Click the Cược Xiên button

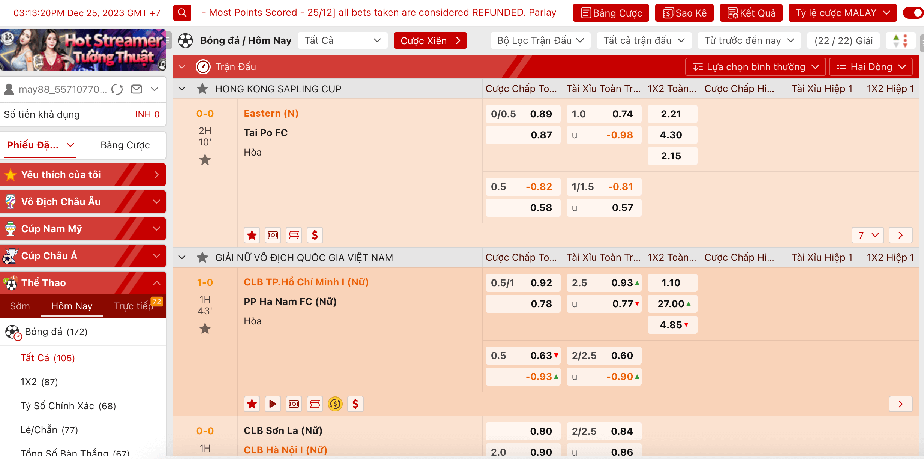430,40
